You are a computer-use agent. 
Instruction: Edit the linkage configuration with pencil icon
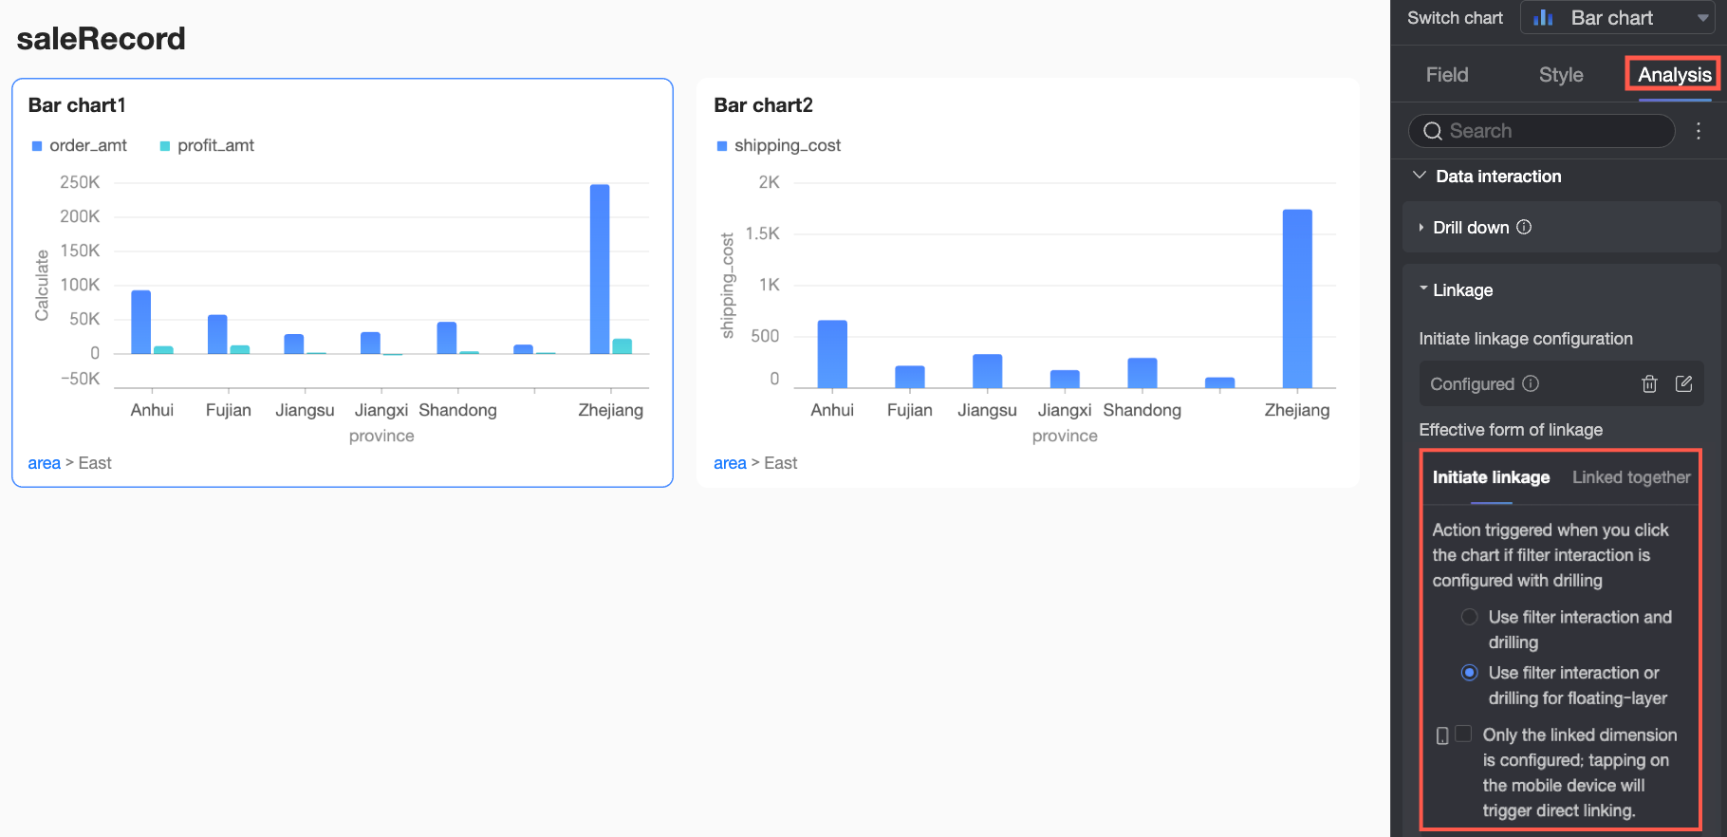click(x=1683, y=383)
